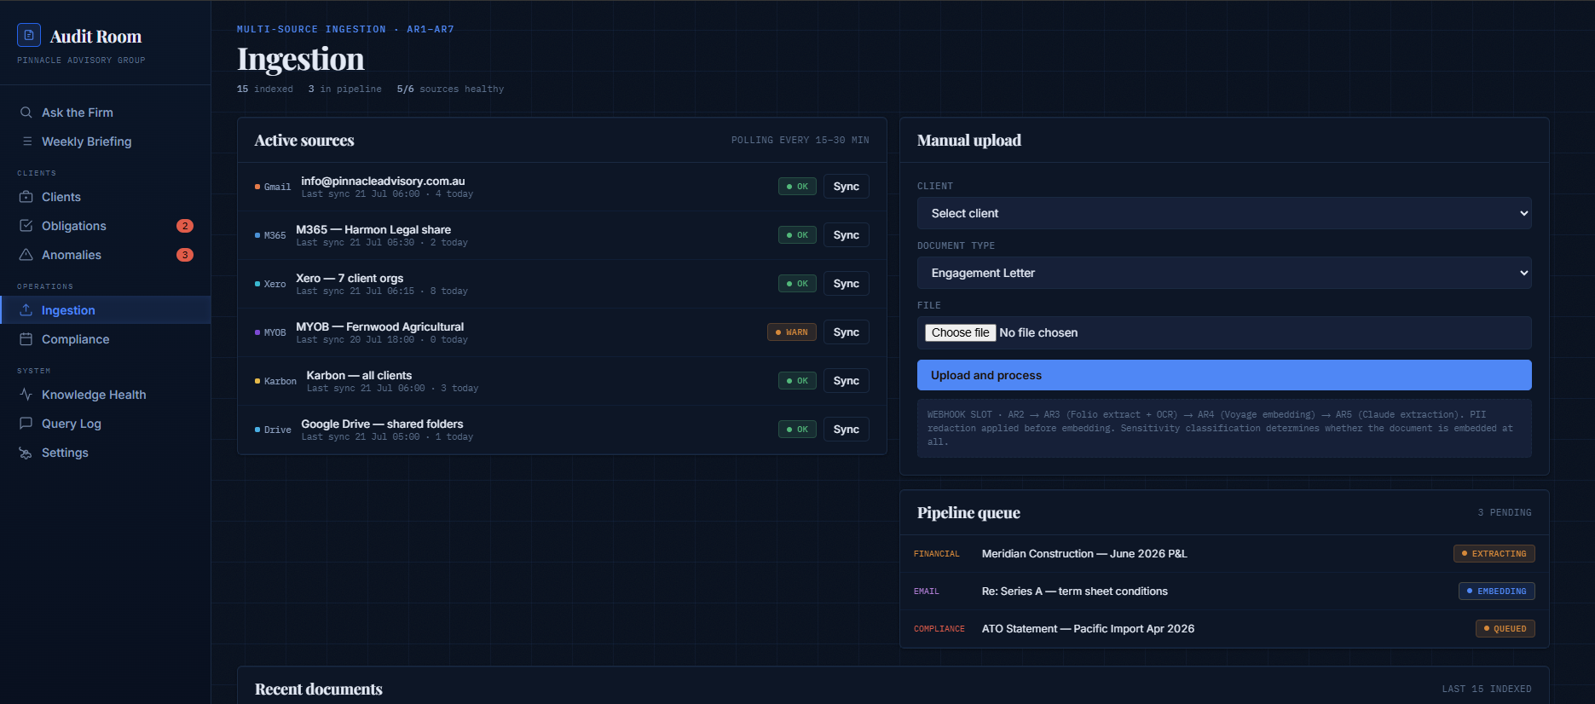1595x704 pixels.
Task: Click the Knowledge Health pulse icon
Action: click(26, 395)
